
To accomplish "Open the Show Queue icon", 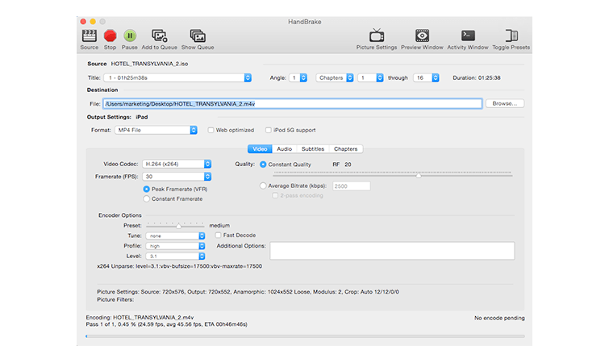I will [x=198, y=36].
